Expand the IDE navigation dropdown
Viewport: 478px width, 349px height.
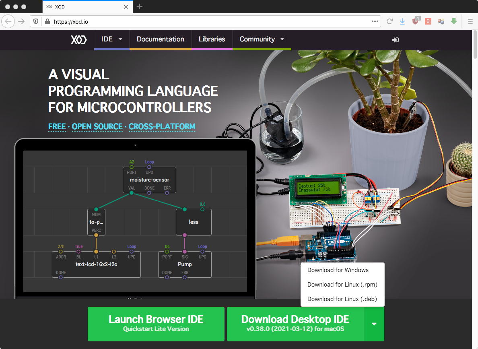click(111, 39)
